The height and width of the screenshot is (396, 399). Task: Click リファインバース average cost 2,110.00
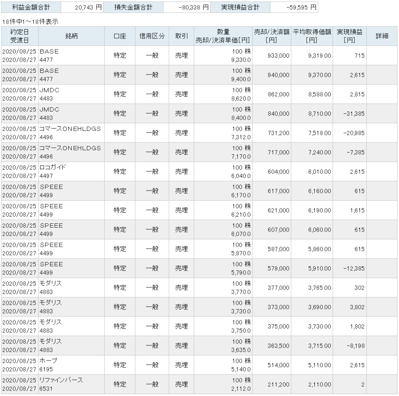pyautogui.click(x=320, y=385)
